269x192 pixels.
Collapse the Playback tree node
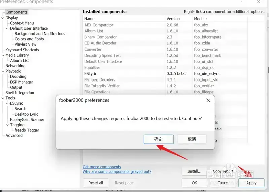[3, 71]
